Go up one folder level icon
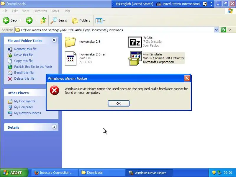Image resolution: width=236 pixels, height=177 pixels. (43, 20)
